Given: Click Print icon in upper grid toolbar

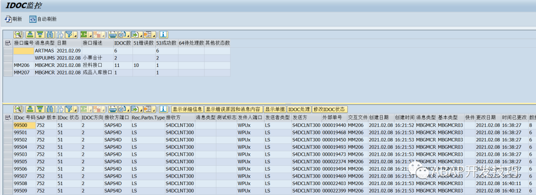Looking at the screenshot, I should (x=113, y=35).
